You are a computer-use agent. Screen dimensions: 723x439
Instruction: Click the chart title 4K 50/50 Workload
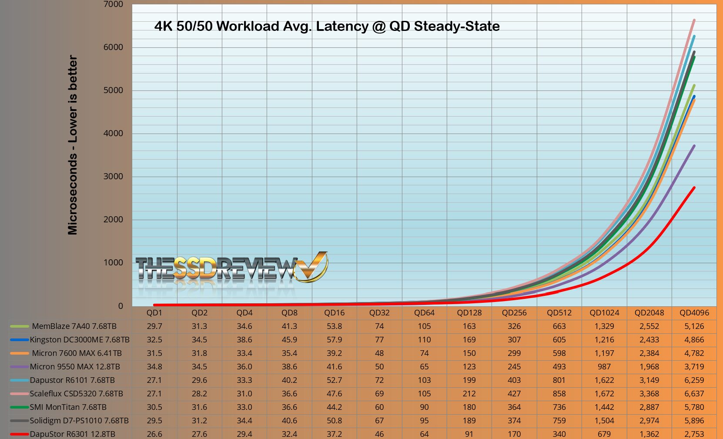[x=327, y=26]
